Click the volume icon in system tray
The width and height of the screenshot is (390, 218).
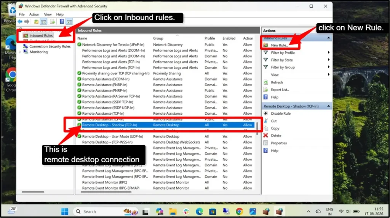[x=348, y=212]
